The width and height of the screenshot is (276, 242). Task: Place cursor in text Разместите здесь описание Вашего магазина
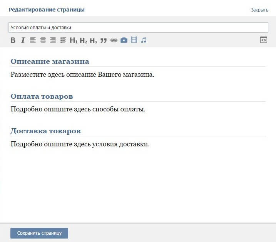tap(82, 75)
